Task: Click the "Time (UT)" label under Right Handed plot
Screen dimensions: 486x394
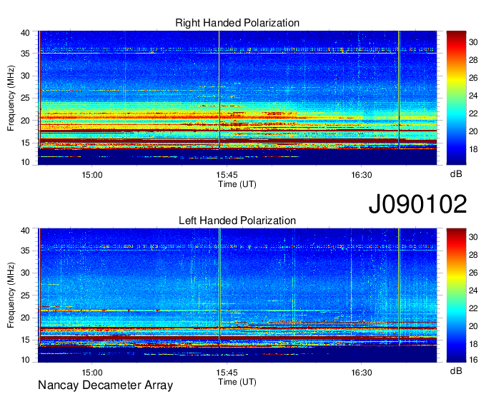Action: pyautogui.click(x=237, y=184)
